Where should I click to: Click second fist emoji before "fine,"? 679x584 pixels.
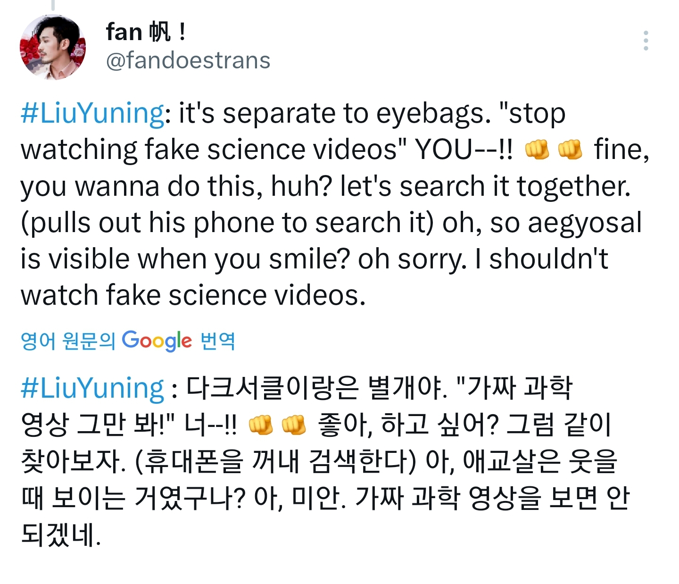coord(570,150)
